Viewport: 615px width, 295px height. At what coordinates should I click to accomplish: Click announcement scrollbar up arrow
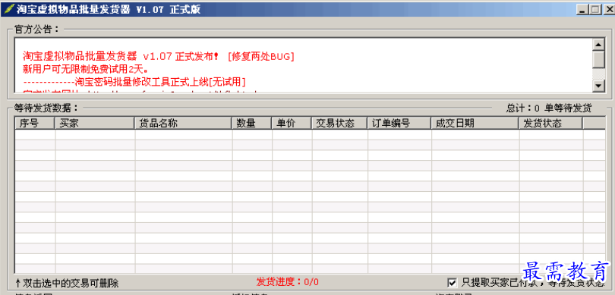[598, 45]
